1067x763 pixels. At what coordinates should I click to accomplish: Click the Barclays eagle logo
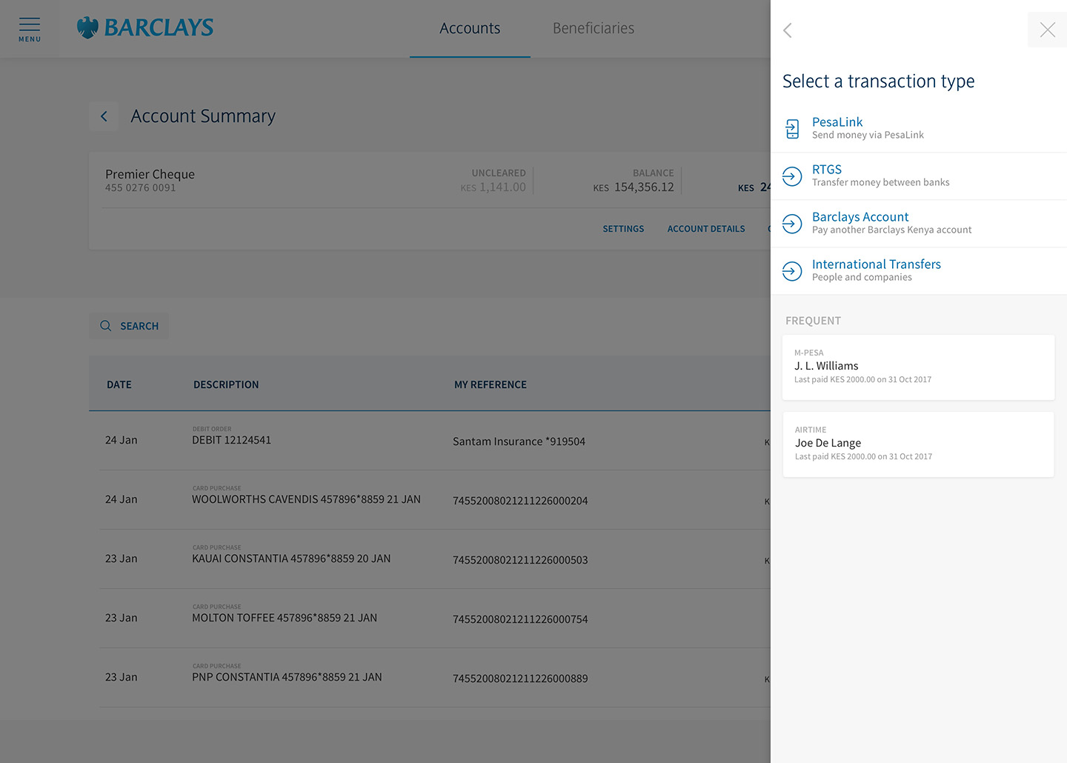pos(88,28)
